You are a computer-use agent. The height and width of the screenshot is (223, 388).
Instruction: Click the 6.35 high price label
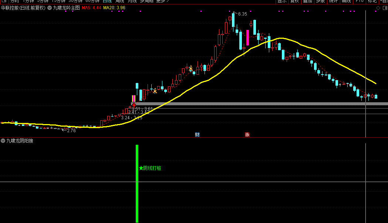tap(242, 14)
